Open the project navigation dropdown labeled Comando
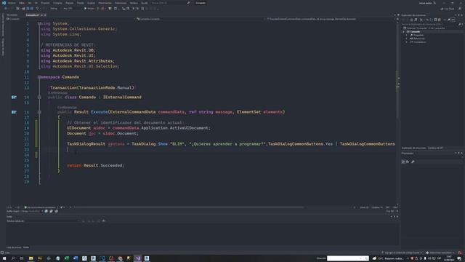This screenshot has width=465, height=262. 70,19
